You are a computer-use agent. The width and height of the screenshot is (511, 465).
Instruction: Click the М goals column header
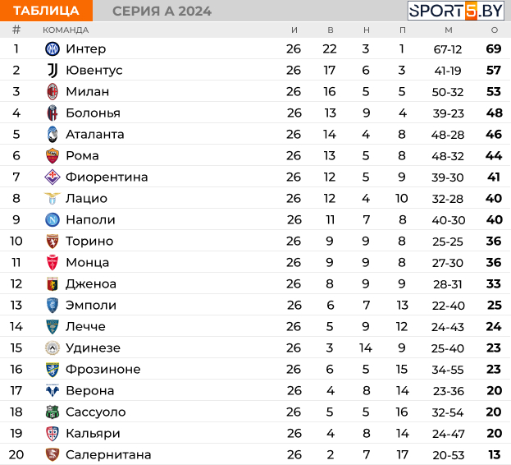449,30
